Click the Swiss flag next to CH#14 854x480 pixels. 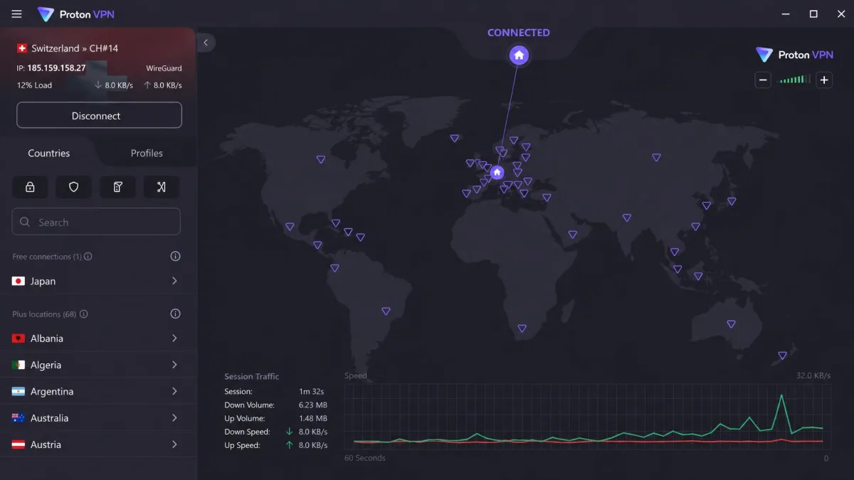coord(21,48)
